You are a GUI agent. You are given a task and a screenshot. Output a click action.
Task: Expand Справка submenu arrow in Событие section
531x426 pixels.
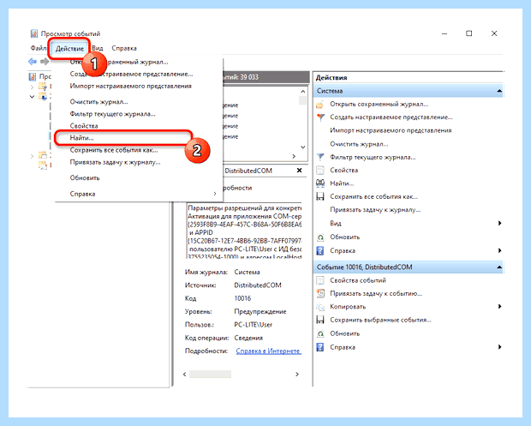[x=499, y=346]
